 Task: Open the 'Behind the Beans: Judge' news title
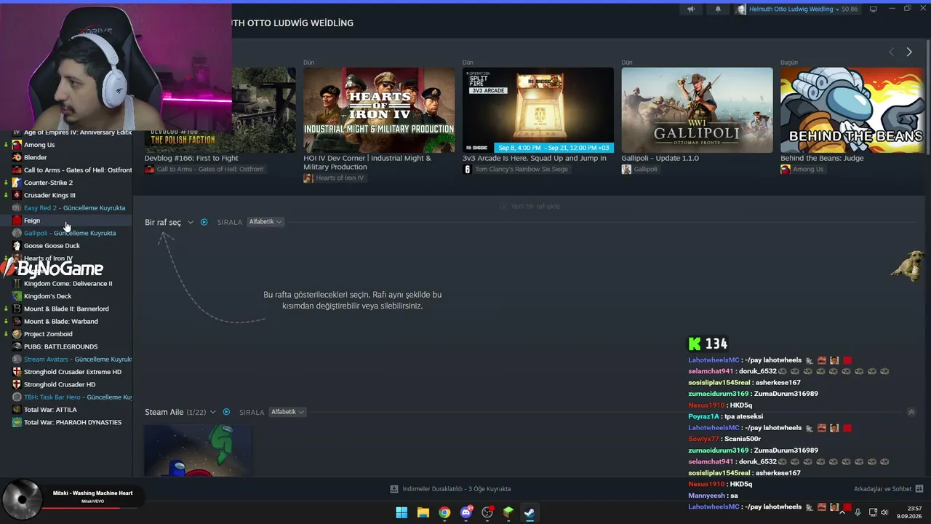click(x=823, y=158)
